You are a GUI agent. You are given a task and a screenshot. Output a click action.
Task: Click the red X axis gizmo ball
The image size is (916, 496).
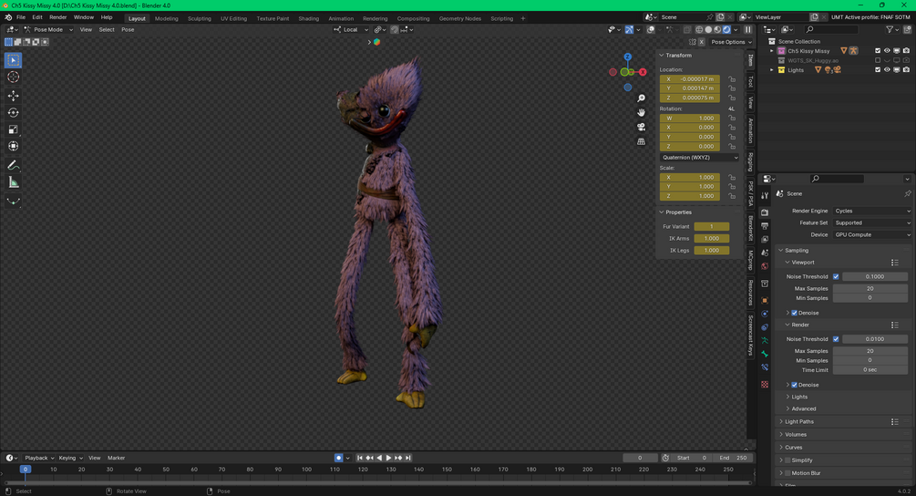(x=643, y=72)
